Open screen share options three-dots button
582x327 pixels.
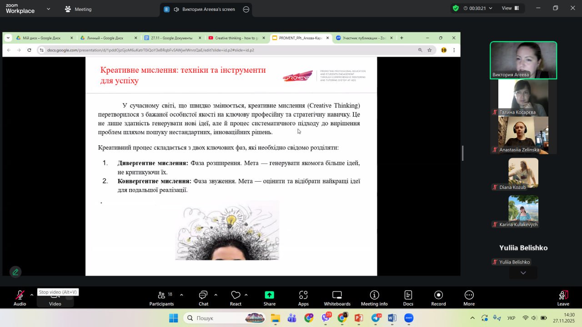tap(246, 9)
